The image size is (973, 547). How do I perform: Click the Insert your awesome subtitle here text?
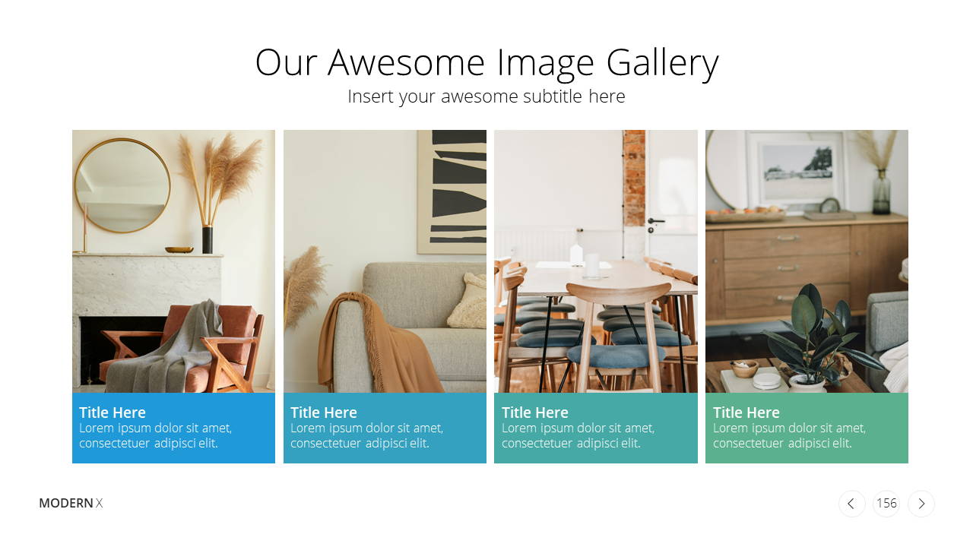click(x=486, y=96)
